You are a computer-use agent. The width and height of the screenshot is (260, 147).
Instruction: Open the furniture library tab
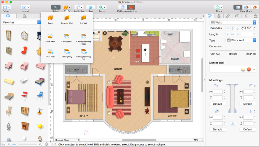8,16
